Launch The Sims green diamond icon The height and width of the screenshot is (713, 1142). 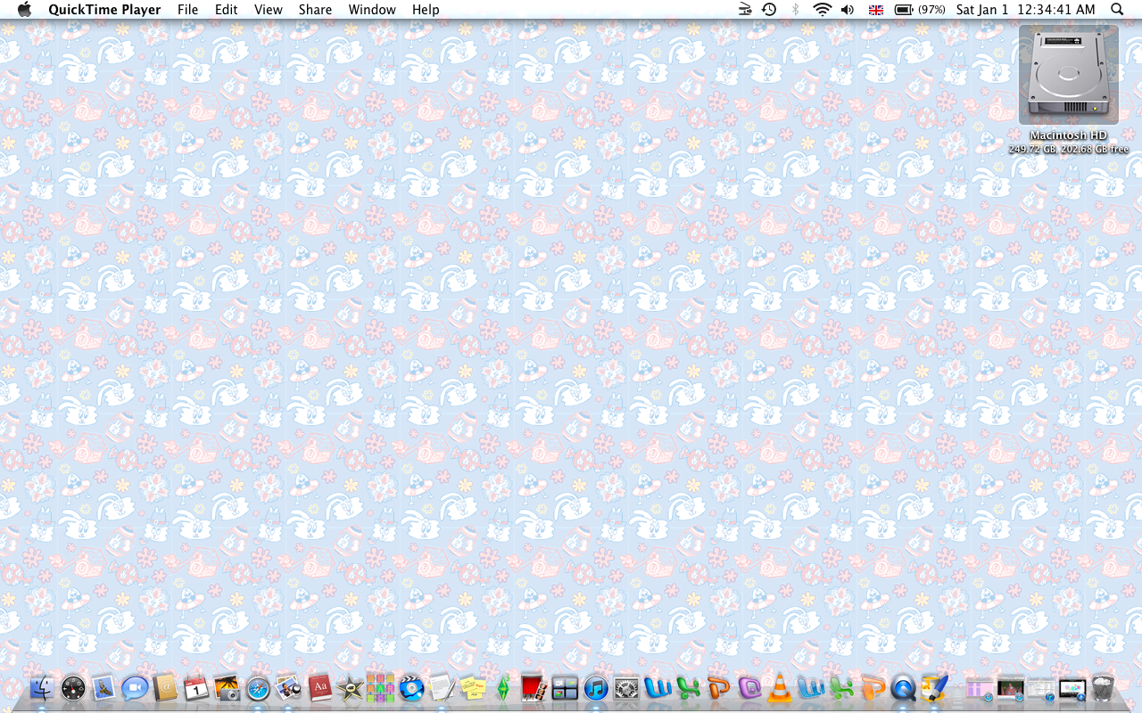coord(503,688)
